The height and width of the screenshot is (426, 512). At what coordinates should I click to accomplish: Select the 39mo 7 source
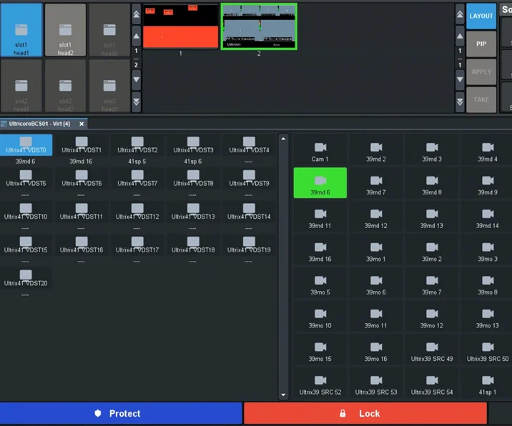point(432,283)
